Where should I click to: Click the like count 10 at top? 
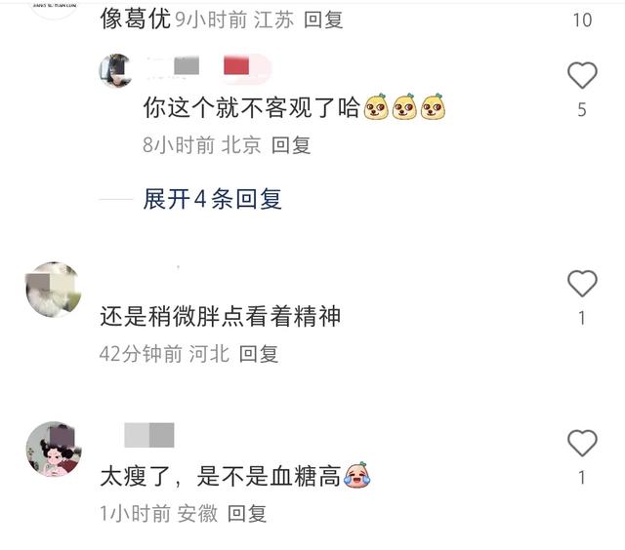click(582, 20)
